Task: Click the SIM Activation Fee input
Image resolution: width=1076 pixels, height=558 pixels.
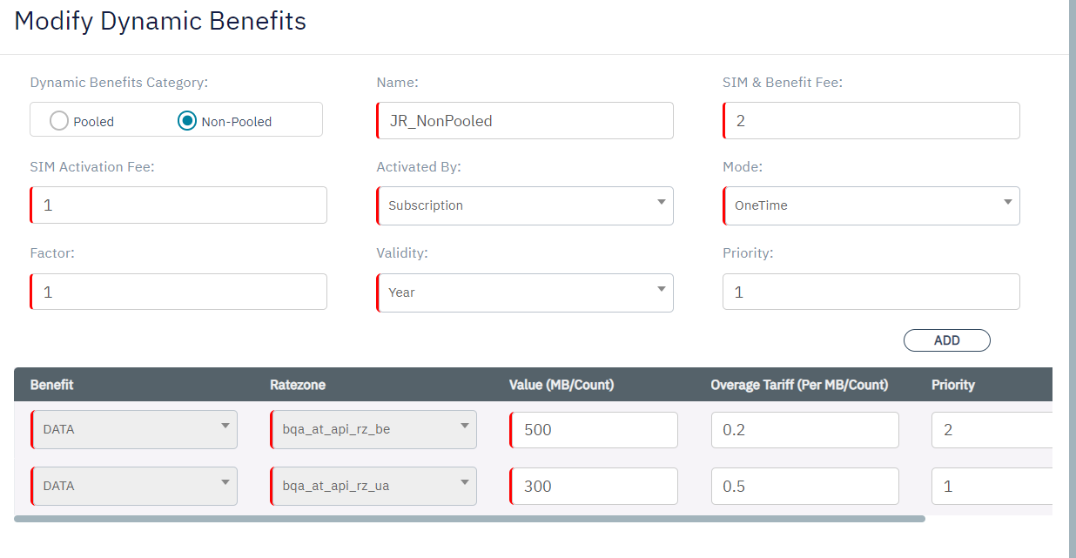Action: pos(179,205)
